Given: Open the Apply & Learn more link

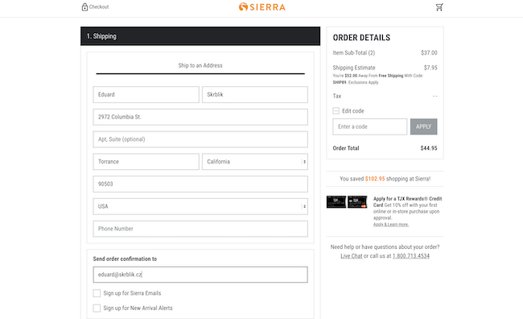Looking at the screenshot, I should (391, 225).
